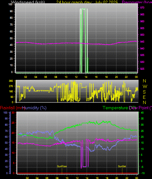152x179 pixels.
Task: Click 935 on the barometer scale
Action: [142, 55]
